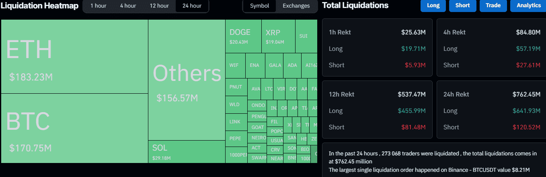Select the Others heatmap block

[187, 80]
